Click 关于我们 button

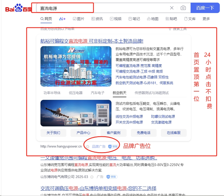53,133
